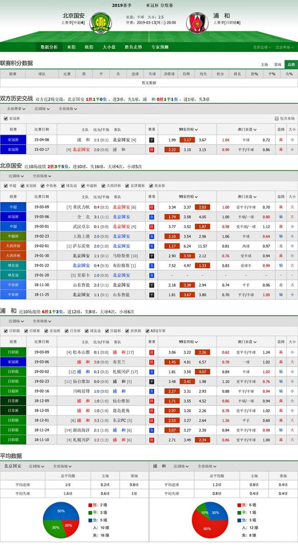Open the 全部赛事 dropdown

pyautogui.click(x=17, y=109)
